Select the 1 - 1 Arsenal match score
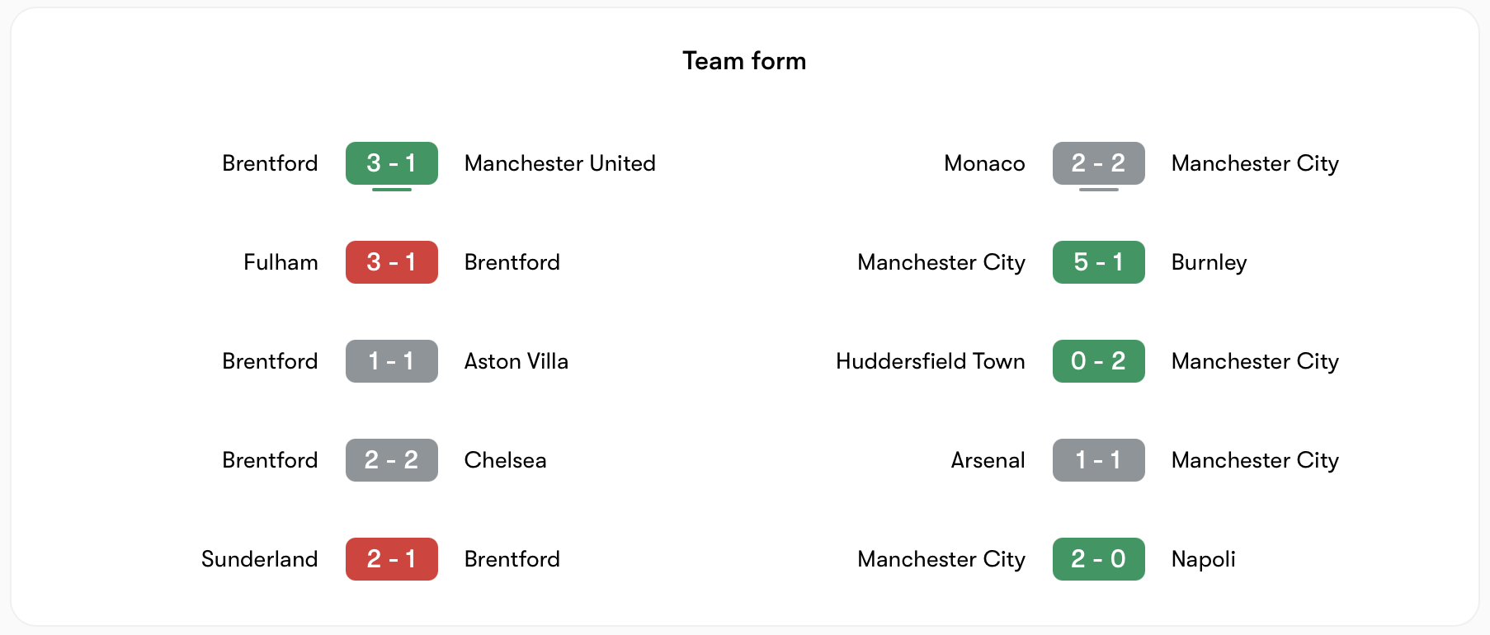The height and width of the screenshot is (635, 1490). point(1098,460)
